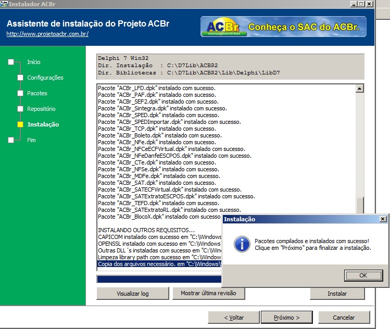
Task: Click the blue information icon
Action: coord(242,244)
